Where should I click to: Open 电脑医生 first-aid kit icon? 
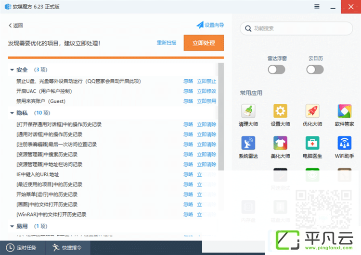[x=312, y=143]
